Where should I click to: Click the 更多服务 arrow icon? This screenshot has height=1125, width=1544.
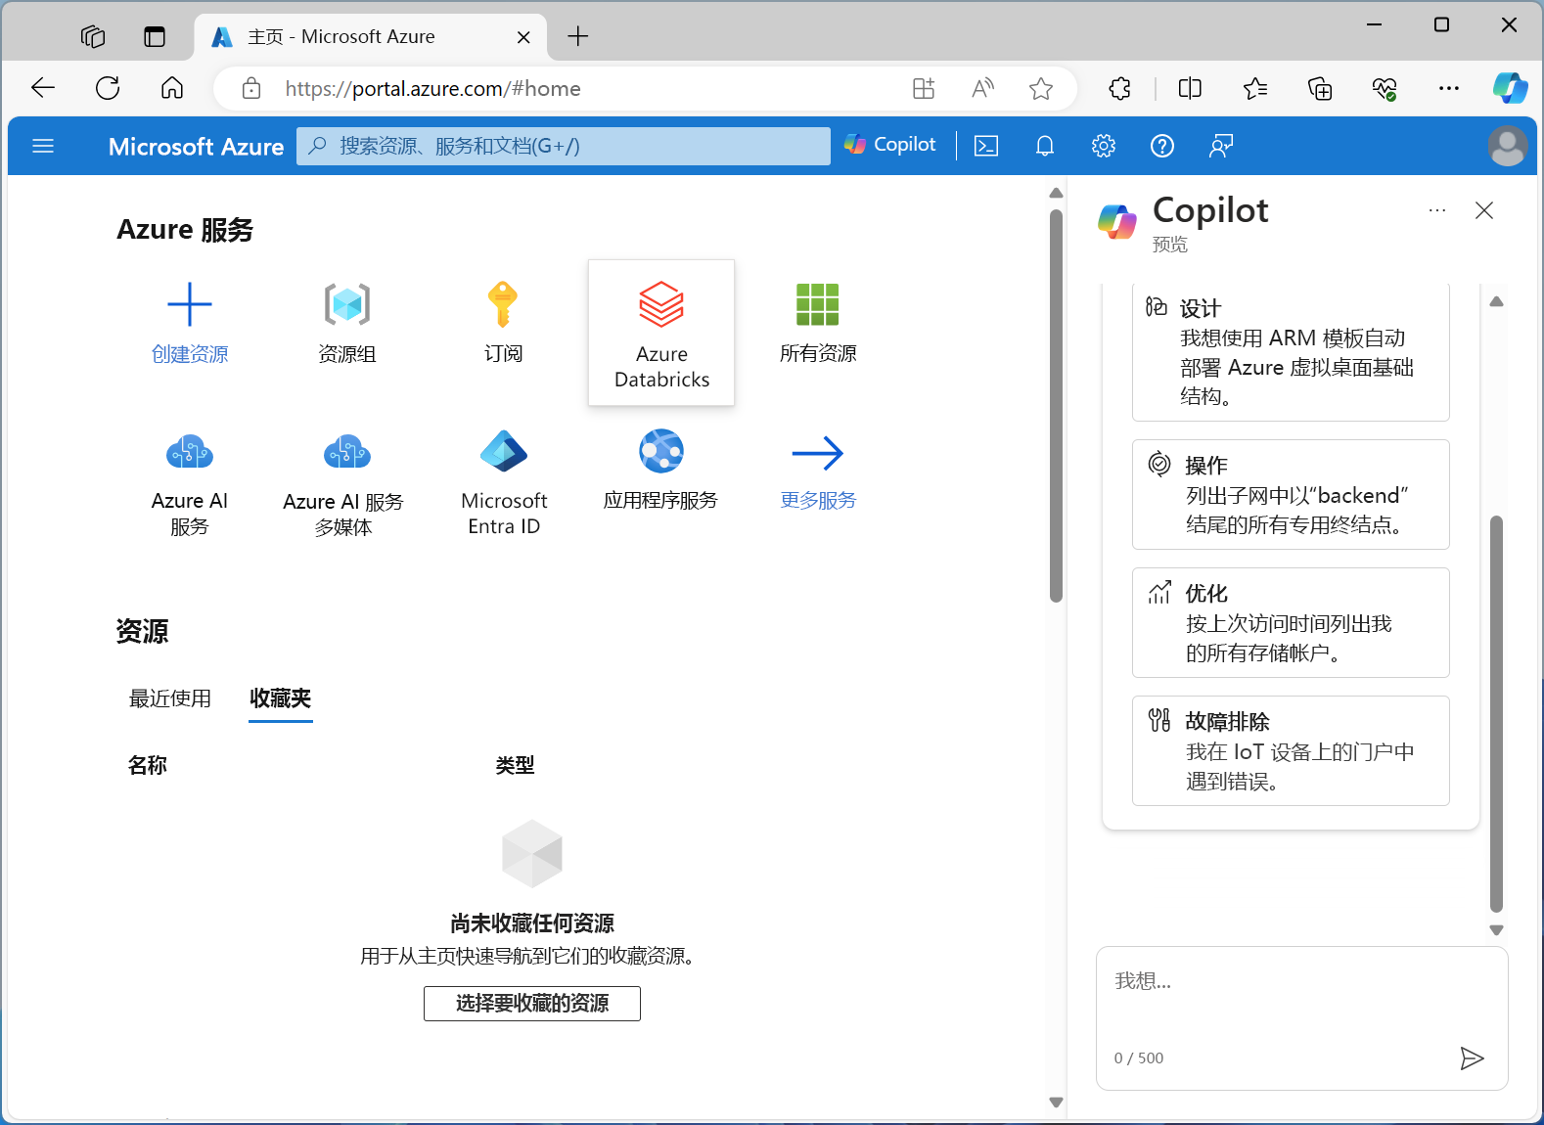pos(818,453)
